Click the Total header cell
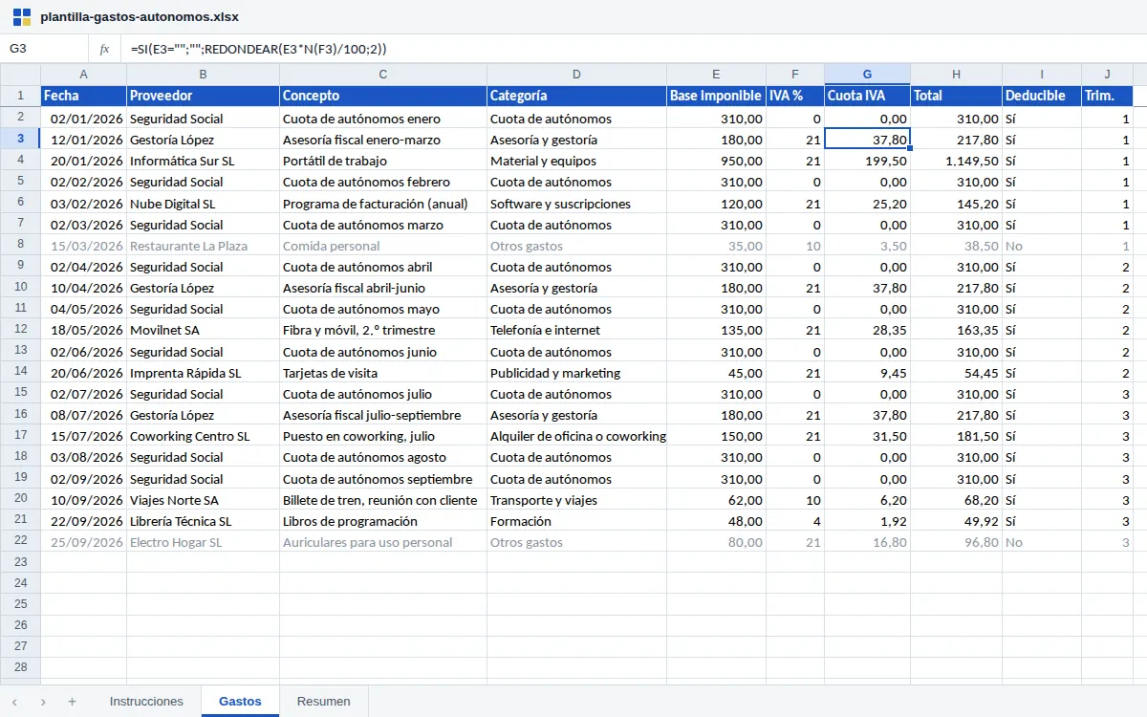Screen dimensions: 1147x717 click(x=957, y=96)
